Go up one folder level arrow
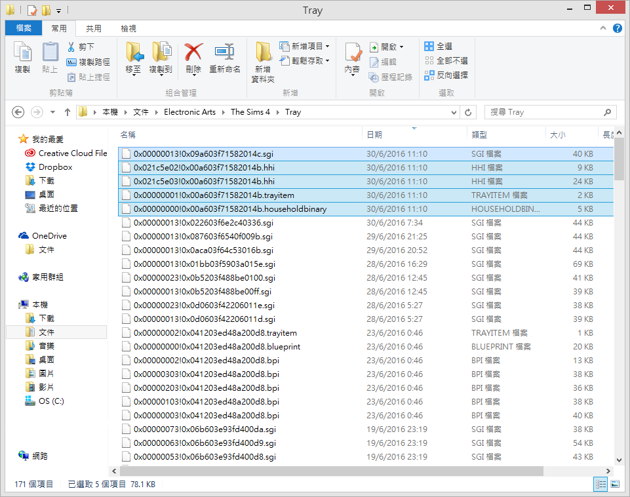 pyautogui.click(x=67, y=112)
